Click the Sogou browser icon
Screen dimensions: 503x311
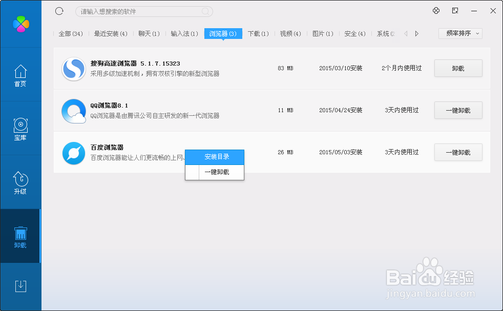74,69
